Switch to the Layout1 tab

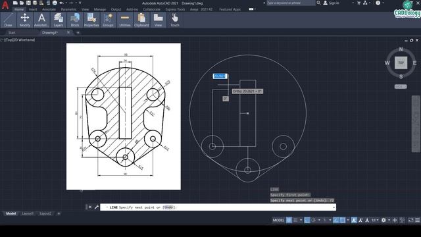[x=28, y=213]
